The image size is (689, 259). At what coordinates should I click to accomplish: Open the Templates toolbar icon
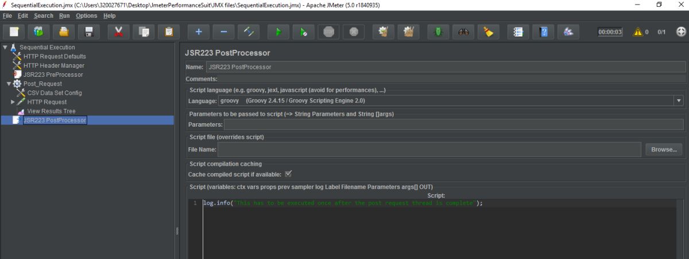[39, 32]
